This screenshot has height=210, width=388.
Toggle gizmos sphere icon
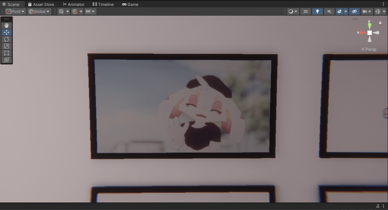coord(378,11)
